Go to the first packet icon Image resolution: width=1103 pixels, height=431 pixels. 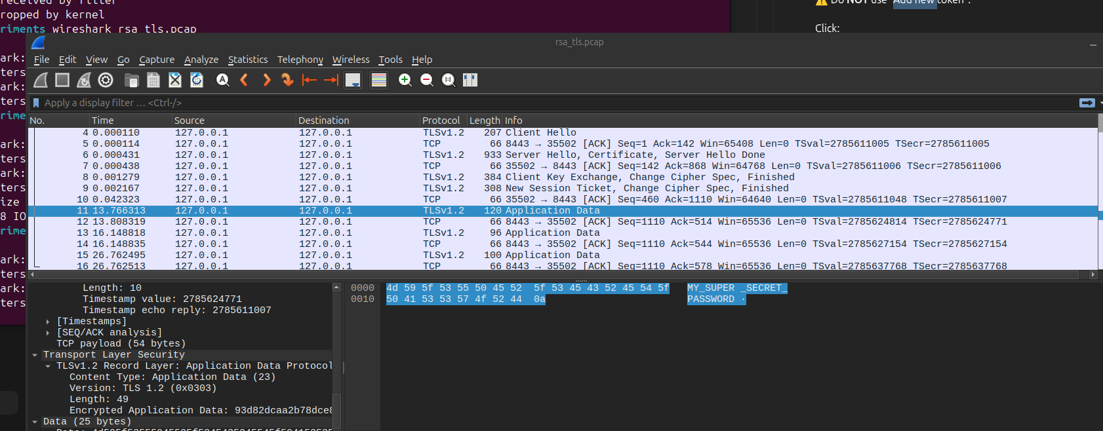point(309,80)
